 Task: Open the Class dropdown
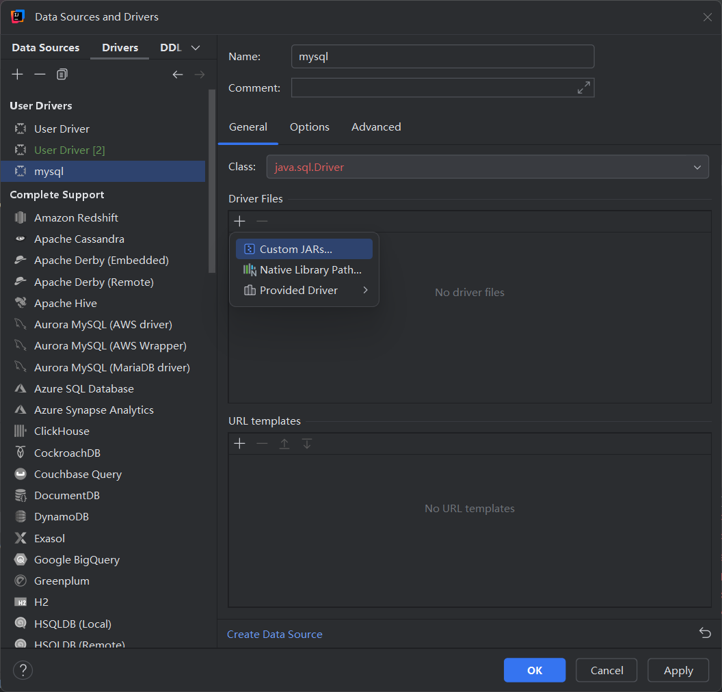[x=697, y=167]
